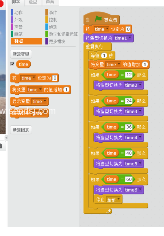This screenshot has width=164, height=236.
Task: Click the loop arrow at forever block bottom
Action: point(108,211)
